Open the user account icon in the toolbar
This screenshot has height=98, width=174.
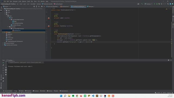click(138, 4)
